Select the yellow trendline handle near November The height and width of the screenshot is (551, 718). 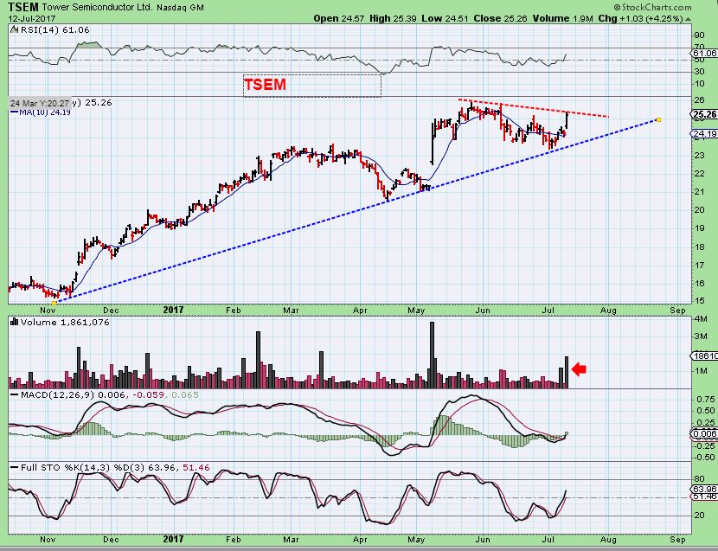[54, 303]
